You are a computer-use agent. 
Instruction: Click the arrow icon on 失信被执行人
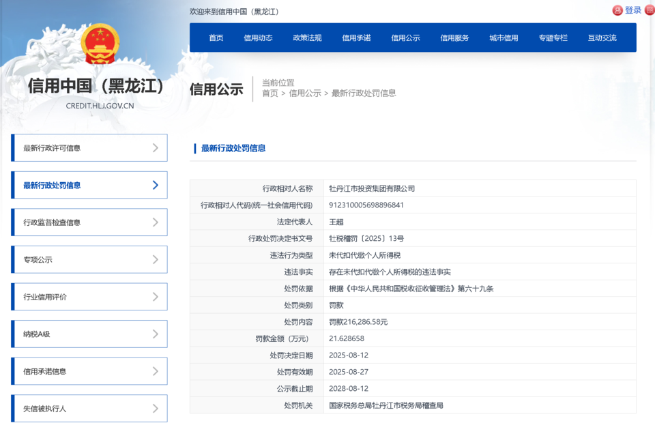[x=156, y=408]
